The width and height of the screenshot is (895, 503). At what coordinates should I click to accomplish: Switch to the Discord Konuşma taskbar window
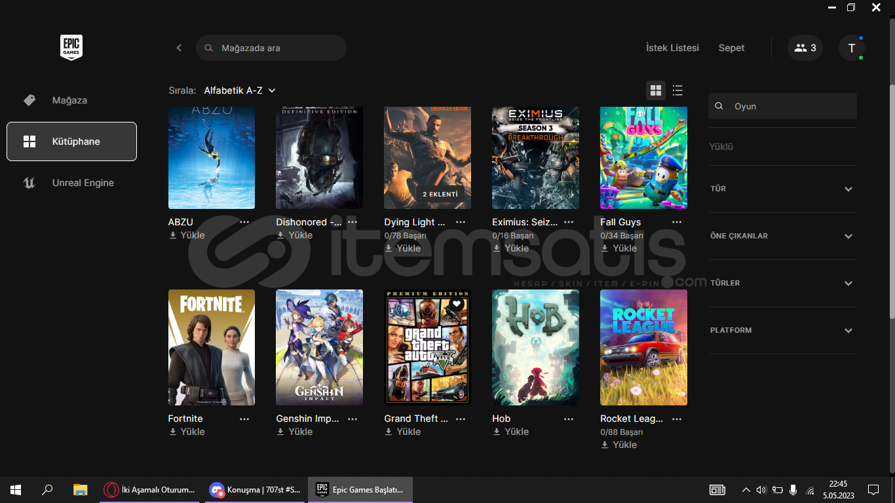[x=254, y=489]
